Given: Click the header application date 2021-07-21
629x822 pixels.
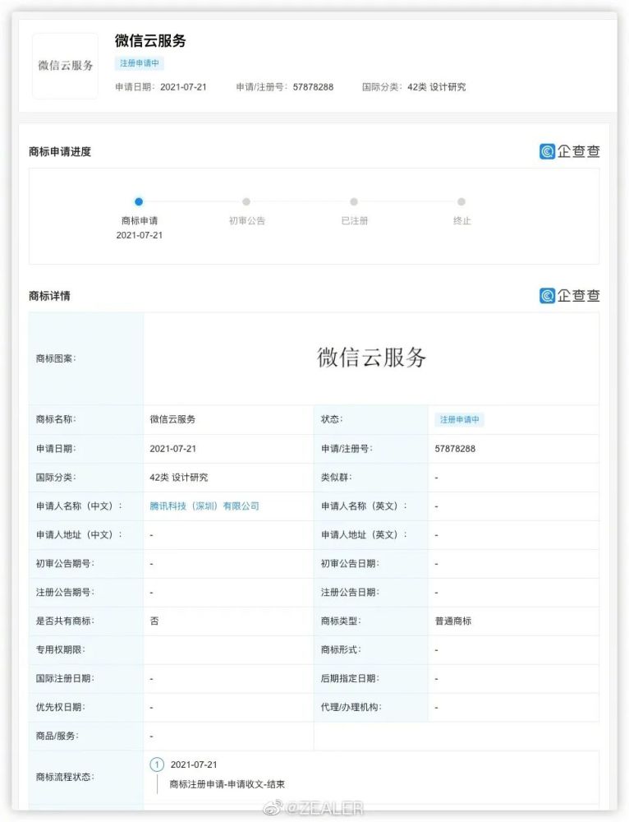Looking at the screenshot, I should (x=183, y=87).
